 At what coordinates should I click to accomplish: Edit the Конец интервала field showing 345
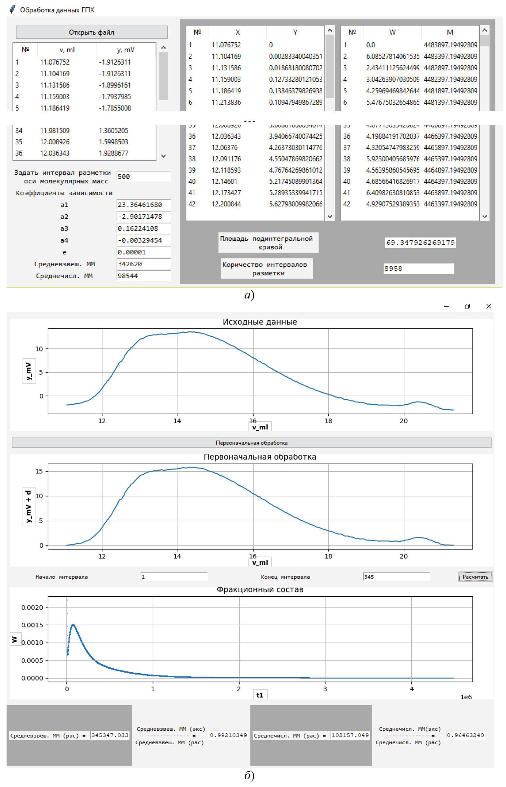[397, 577]
